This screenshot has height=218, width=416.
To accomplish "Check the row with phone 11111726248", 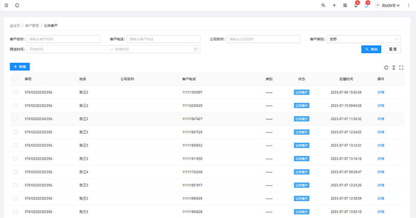I will tap(16, 172).
